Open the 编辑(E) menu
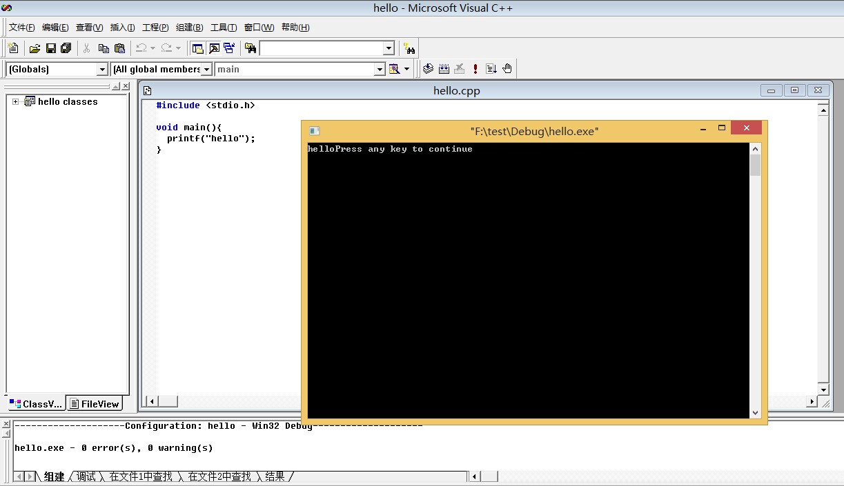This screenshot has width=844, height=486. pos(55,28)
